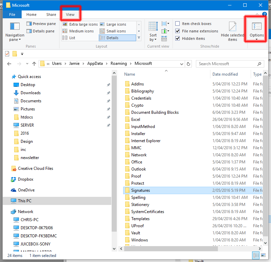The image size is (271, 262).
Task: Go up one folder level
Action: (x=34, y=64)
